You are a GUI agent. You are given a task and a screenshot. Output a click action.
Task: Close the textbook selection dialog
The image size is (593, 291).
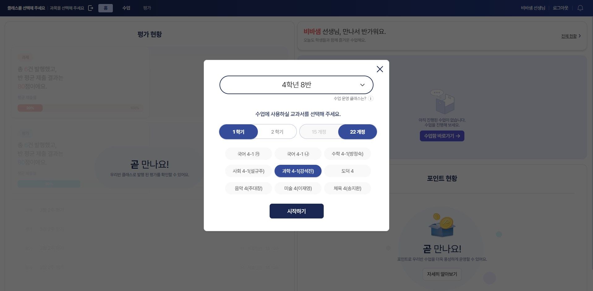(x=380, y=69)
